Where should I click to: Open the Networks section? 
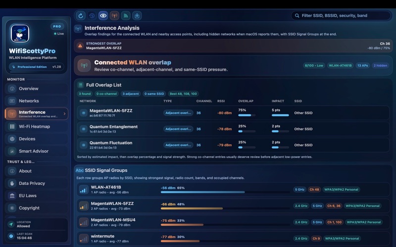pos(36,101)
